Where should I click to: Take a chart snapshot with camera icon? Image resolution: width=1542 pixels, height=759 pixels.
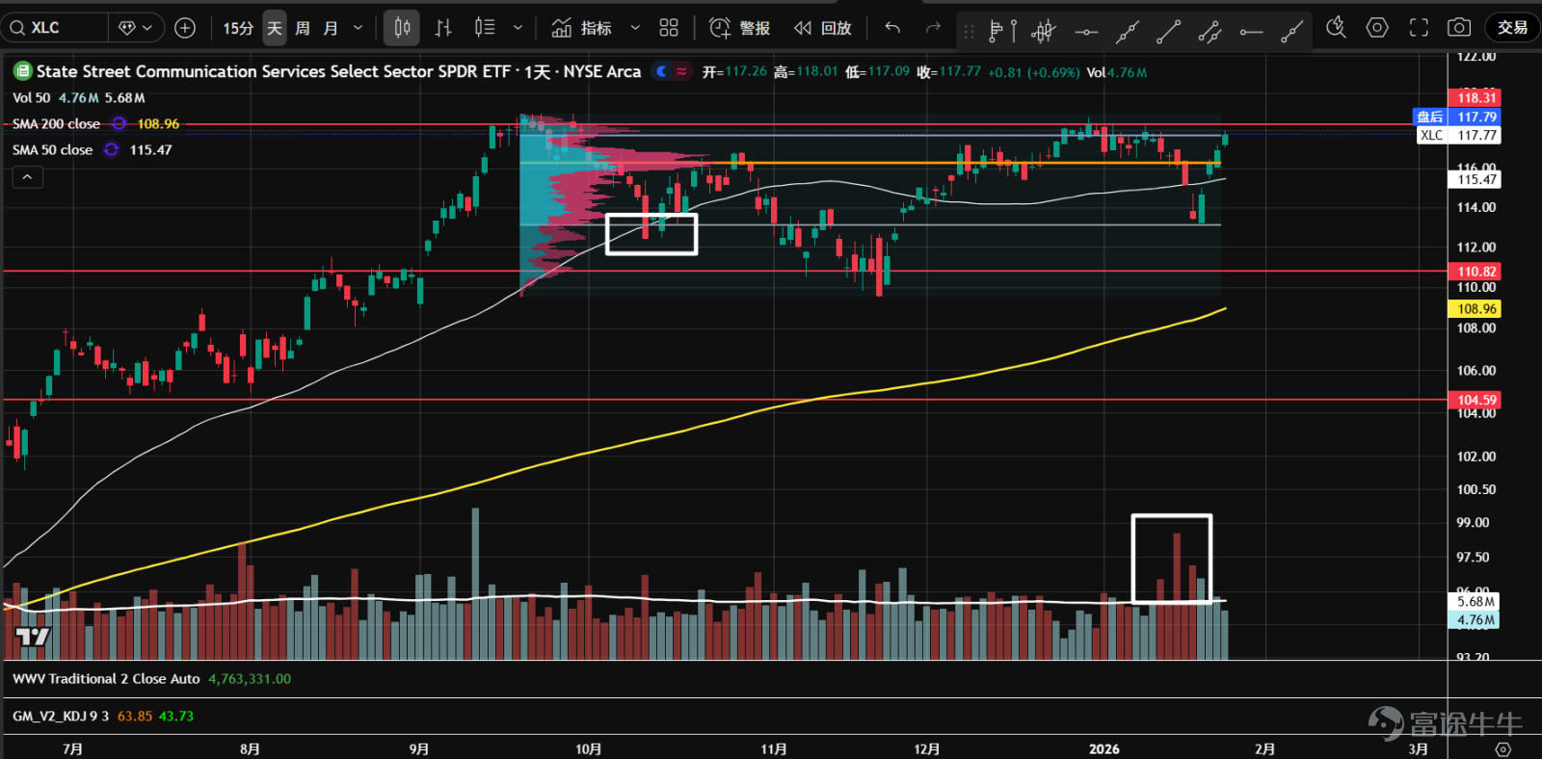click(1459, 28)
